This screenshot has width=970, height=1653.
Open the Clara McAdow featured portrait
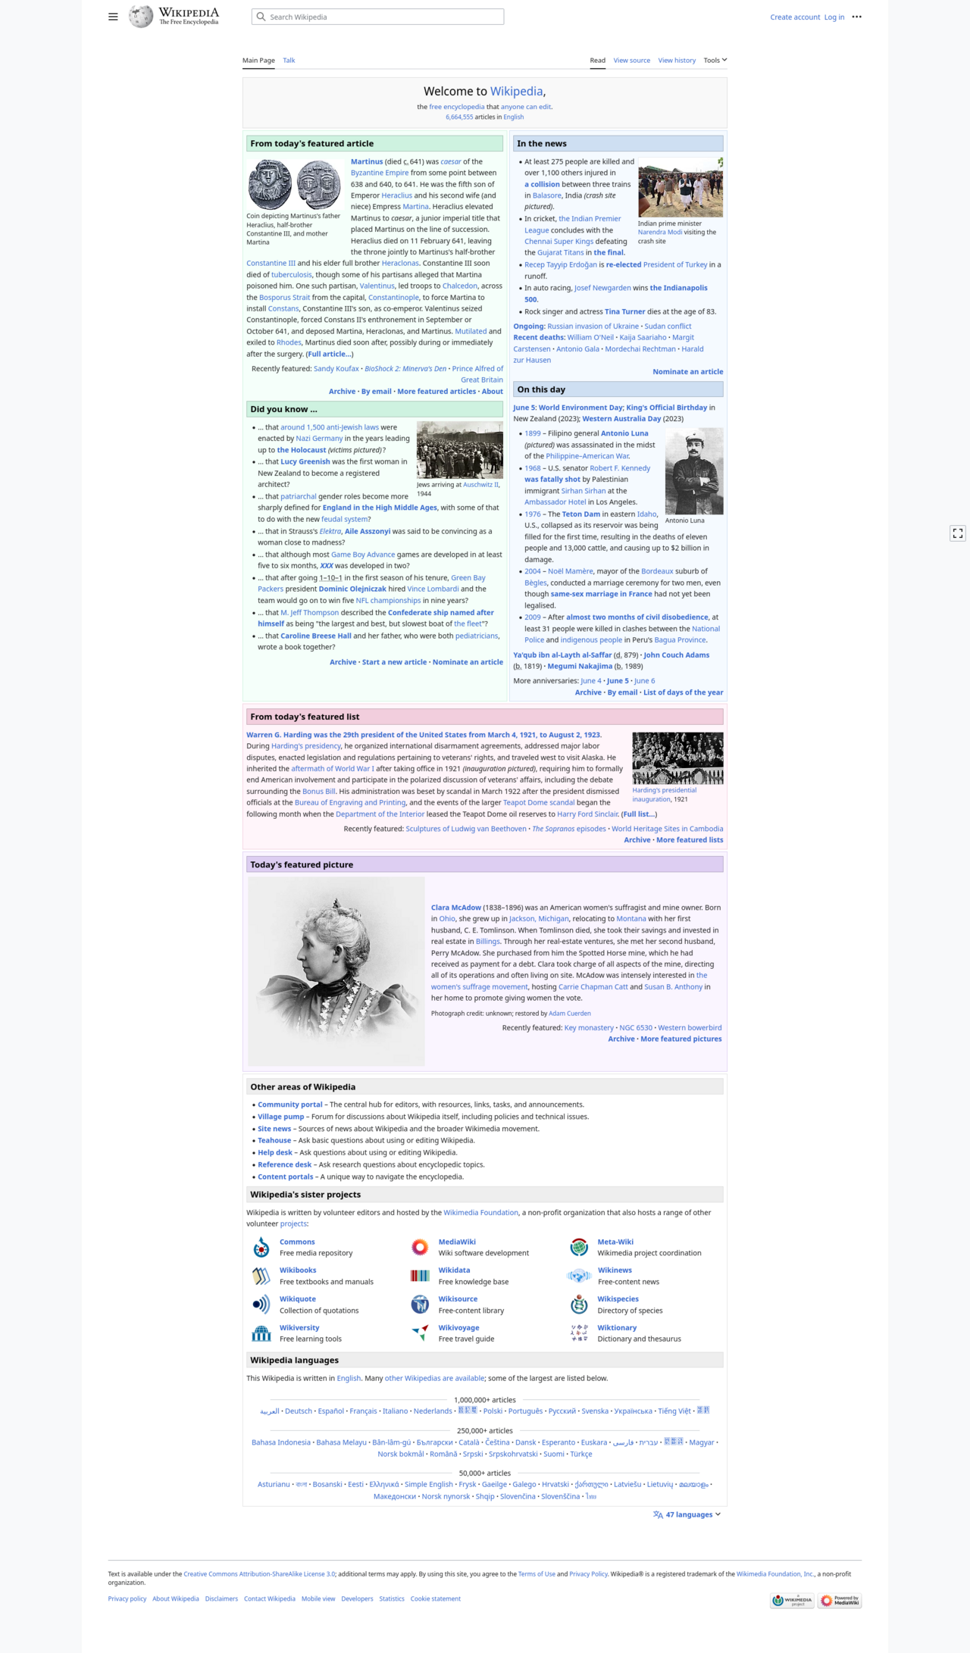336,971
